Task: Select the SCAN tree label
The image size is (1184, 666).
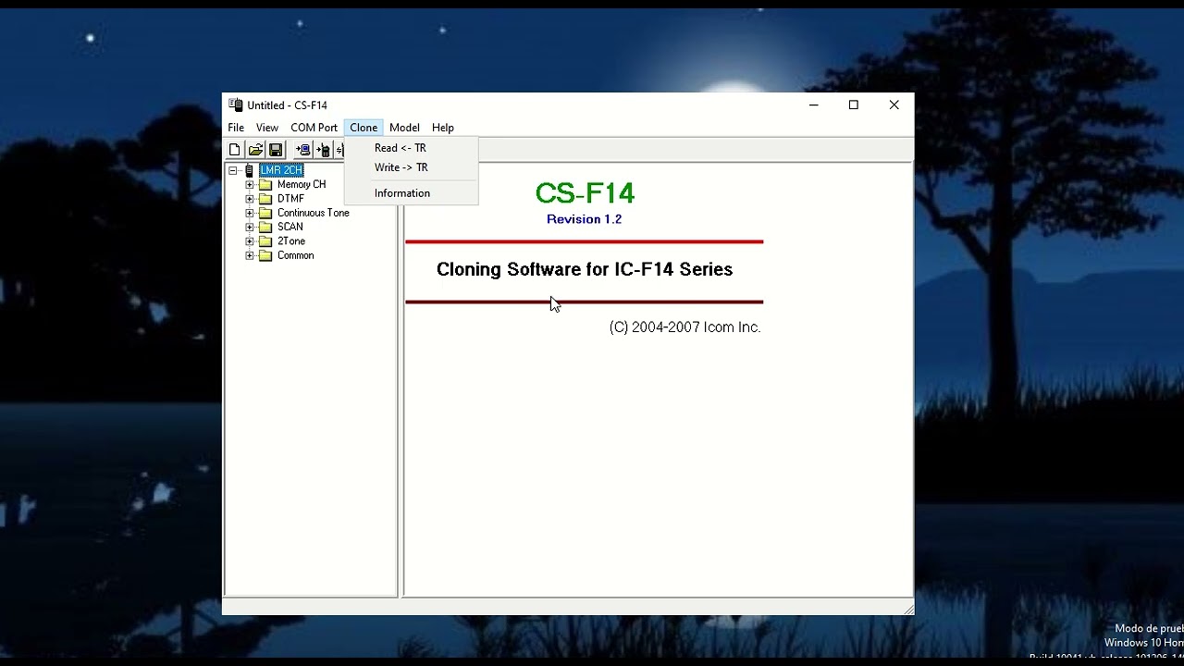Action: [x=290, y=228]
